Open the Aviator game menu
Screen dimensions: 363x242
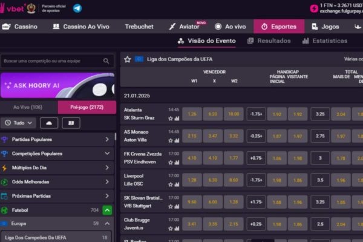(186, 27)
